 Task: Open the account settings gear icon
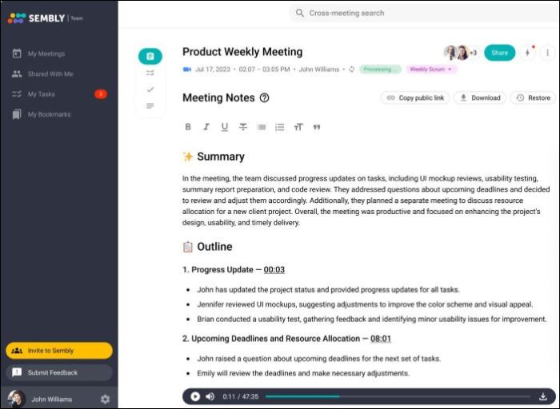[x=105, y=399]
